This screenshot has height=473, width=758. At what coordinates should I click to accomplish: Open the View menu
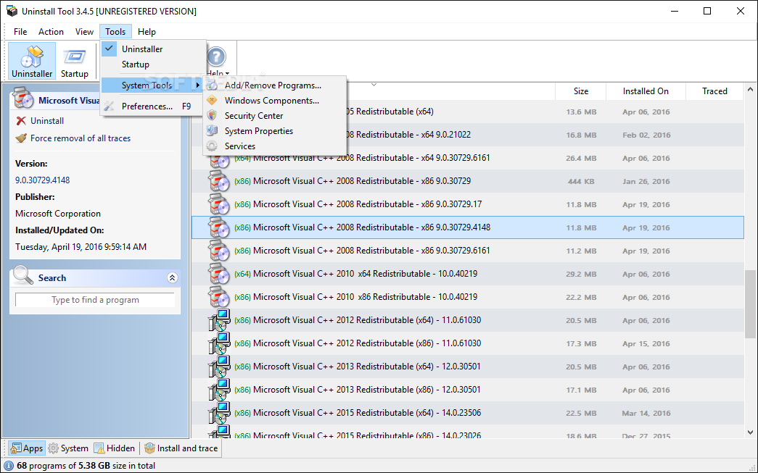[x=84, y=32]
